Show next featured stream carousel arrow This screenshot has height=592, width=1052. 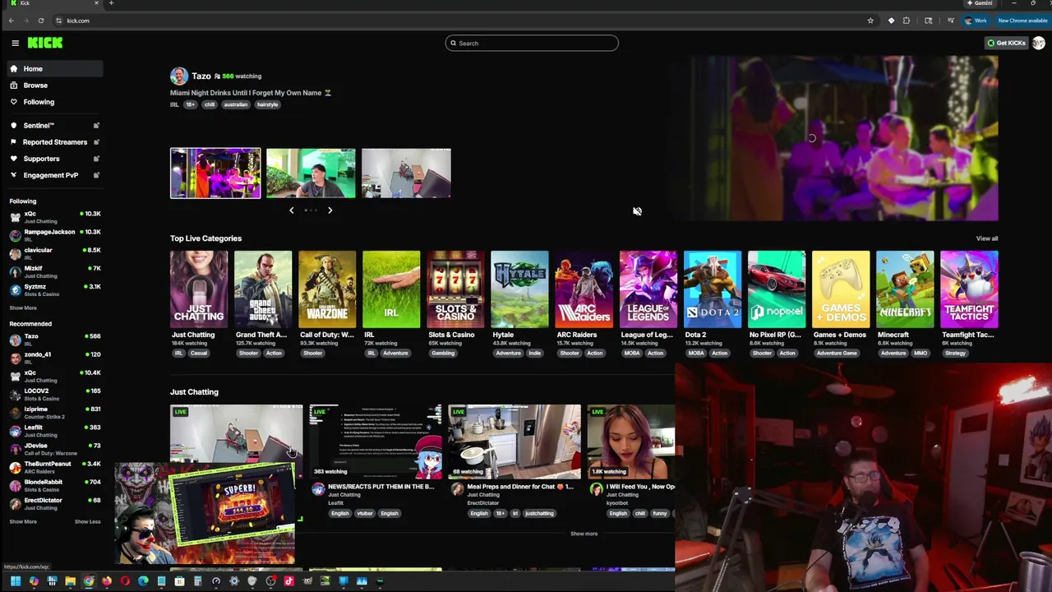click(330, 210)
